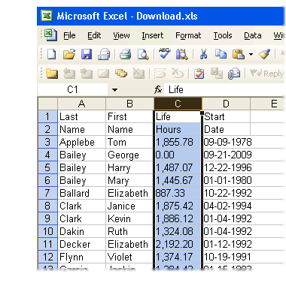This screenshot has width=286, height=289.
Task: Open the Insert menu
Action: [x=153, y=35]
